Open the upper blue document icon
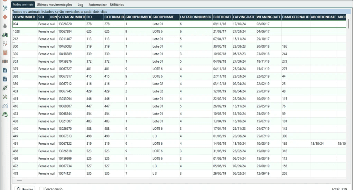 (5, 70)
